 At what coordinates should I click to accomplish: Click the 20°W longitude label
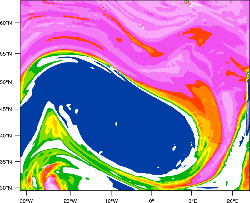pos(70,201)
